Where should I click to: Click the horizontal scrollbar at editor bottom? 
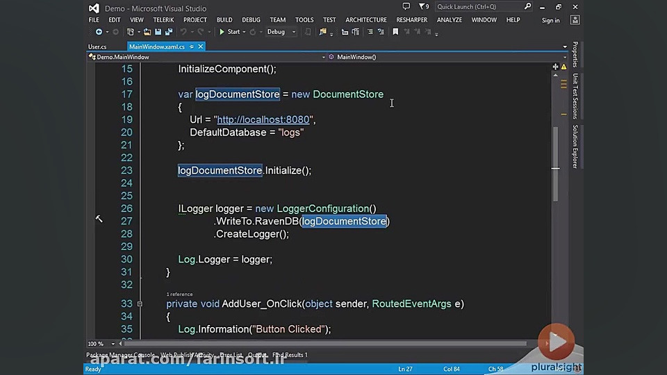(x=325, y=344)
